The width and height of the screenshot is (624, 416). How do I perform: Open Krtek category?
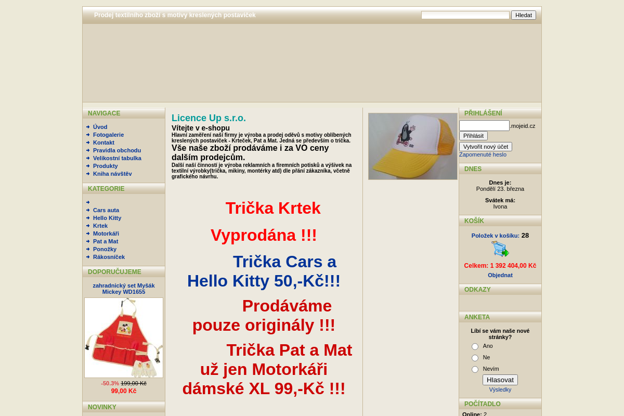100,226
